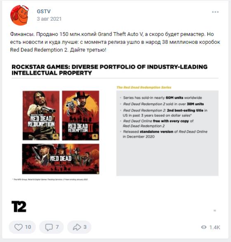
Task: Click the like count number 10
Action: pos(28,227)
